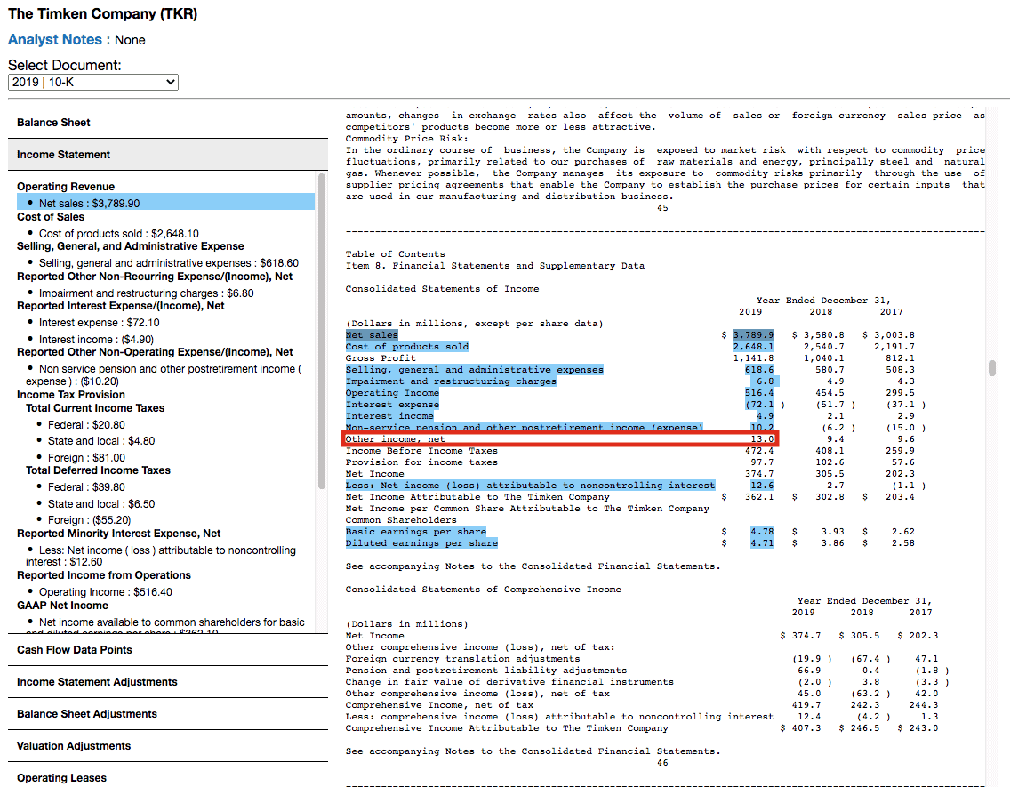
Task: Expand Balance Sheet Adjustments section
Action: (167, 713)
